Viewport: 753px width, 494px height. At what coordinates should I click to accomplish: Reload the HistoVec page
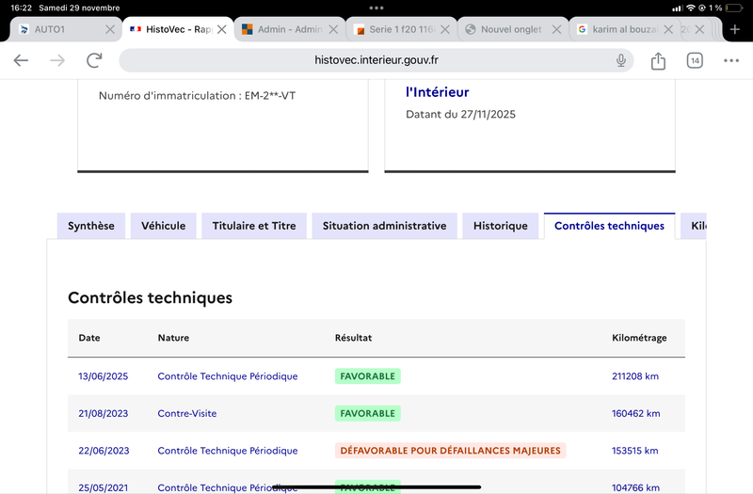point(94,60)
